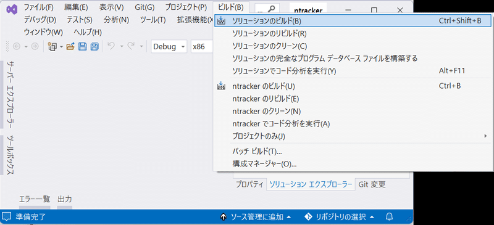Click the Visual Studio logo icon
Viewport: 494px width, 225px height.
[11, 9]
